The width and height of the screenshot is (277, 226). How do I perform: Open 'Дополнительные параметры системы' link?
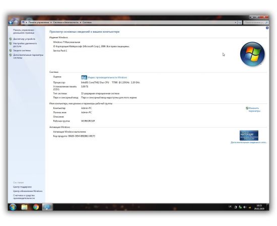click(28, 56)
